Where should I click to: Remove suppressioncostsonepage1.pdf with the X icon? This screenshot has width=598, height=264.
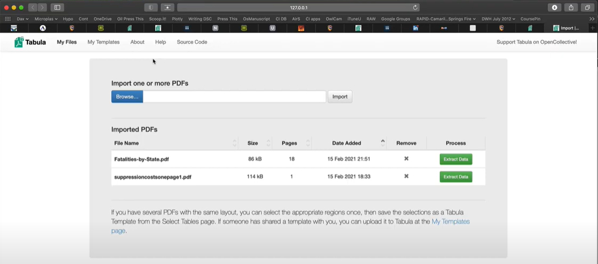pyautogui.click(x=406, y=176)
